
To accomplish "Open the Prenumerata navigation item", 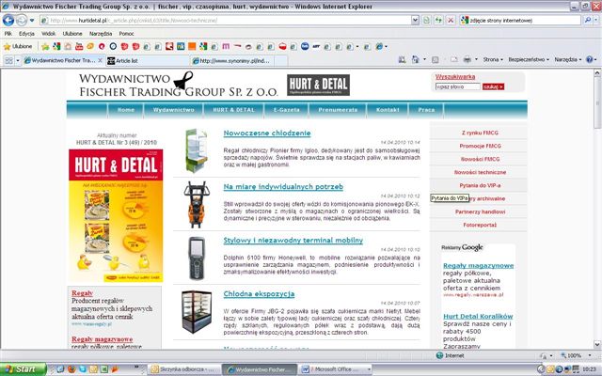I will [338, 110].
